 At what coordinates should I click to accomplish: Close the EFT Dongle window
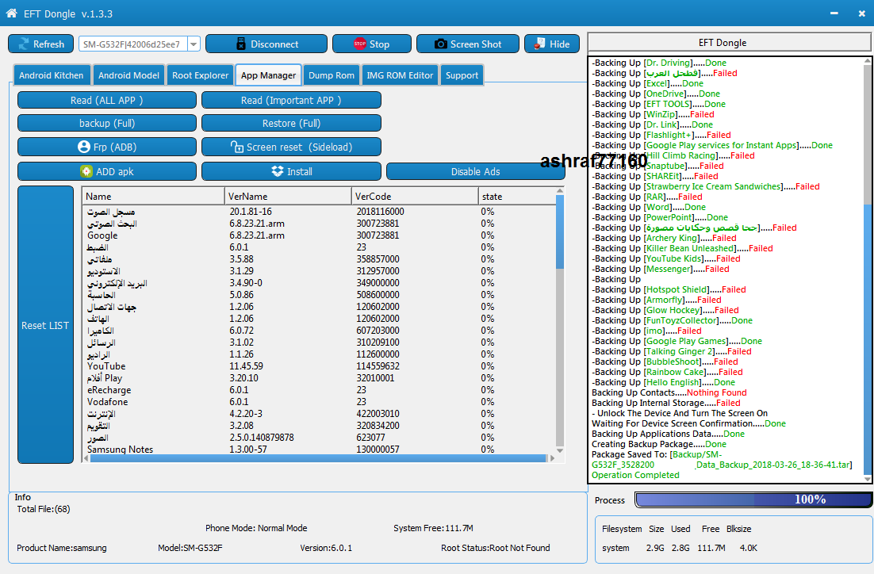862,13
